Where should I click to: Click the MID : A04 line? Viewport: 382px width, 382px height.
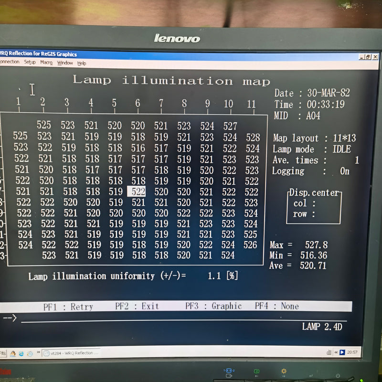pyautogui.click(x=297, y=116)
